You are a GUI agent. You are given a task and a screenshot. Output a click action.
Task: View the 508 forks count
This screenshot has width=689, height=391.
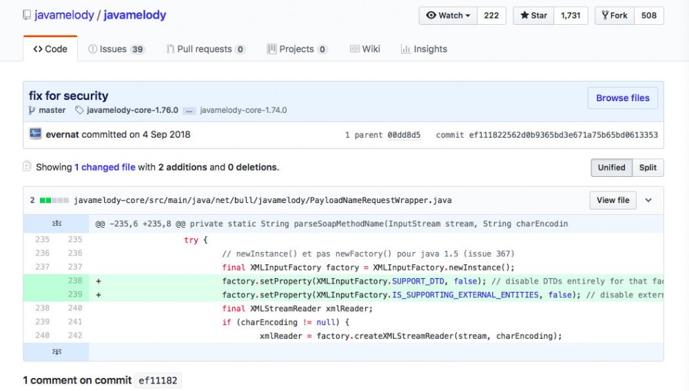648,15
